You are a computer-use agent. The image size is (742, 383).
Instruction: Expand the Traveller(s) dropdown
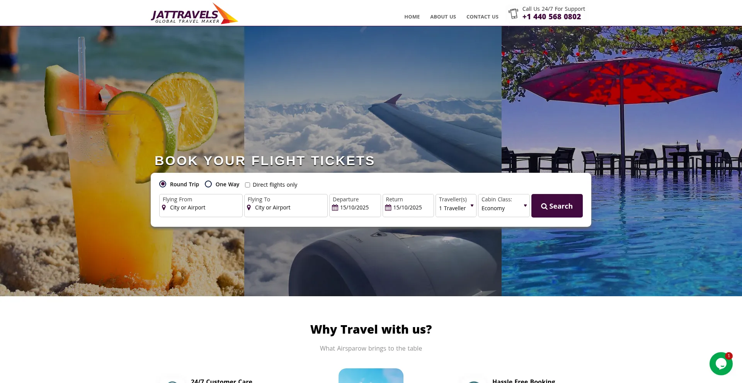(456, 206)
